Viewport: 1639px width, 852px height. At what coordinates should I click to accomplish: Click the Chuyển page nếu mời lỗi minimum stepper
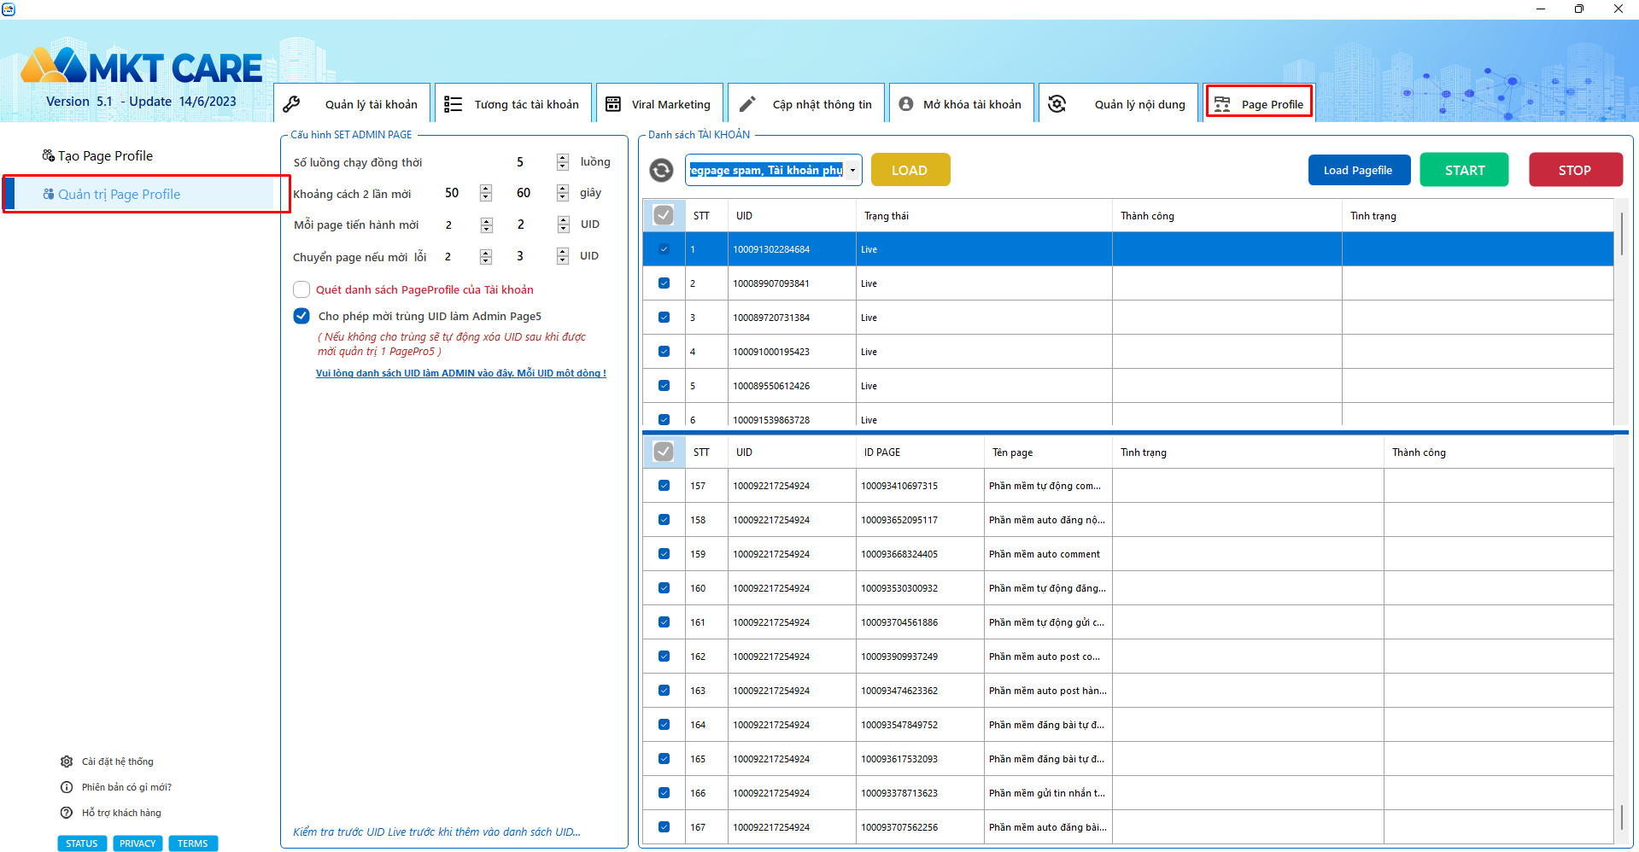point(486,256)
